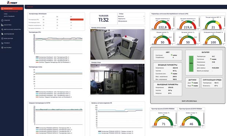This screenshot has width=227, height=136.
Task: Click the LTE modem signal level chart title
Action: (x=101, y=103)
